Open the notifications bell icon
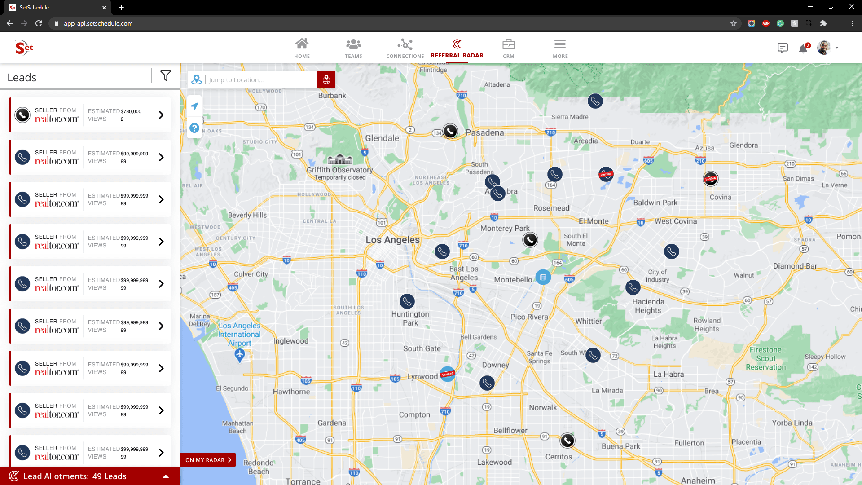Image resolution: width=862 pixels, height=485 pixels. [803, 48]
